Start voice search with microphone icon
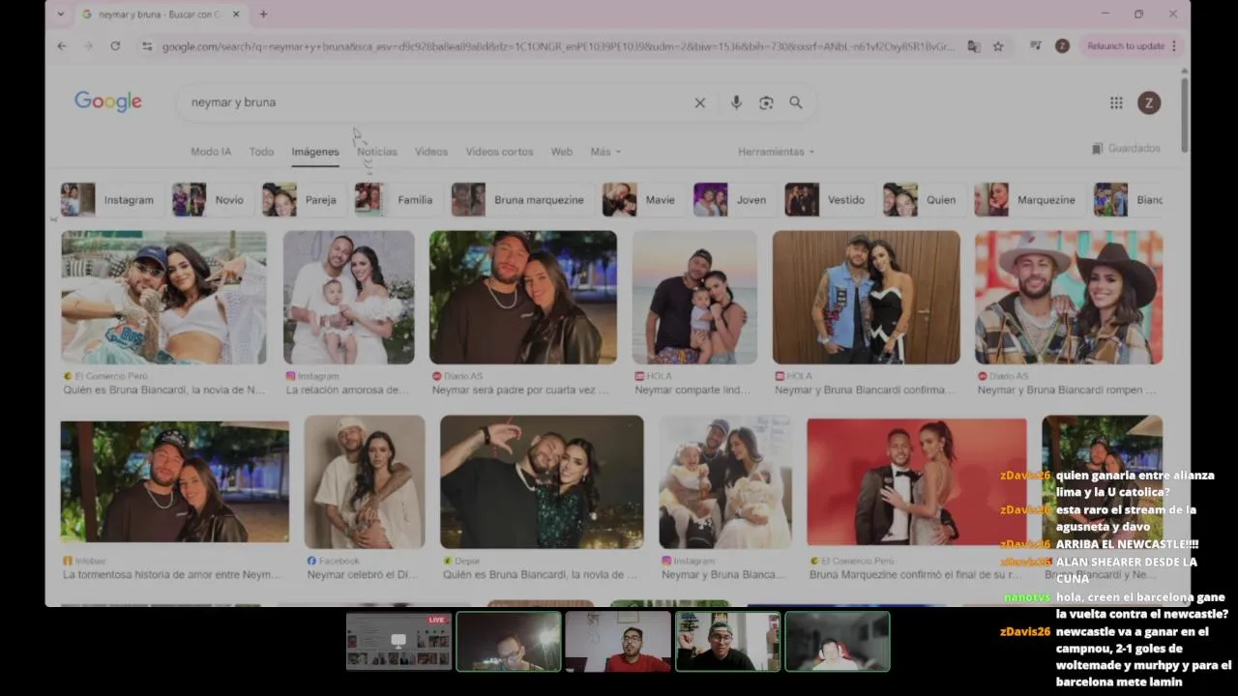 (x=736, y=102)
